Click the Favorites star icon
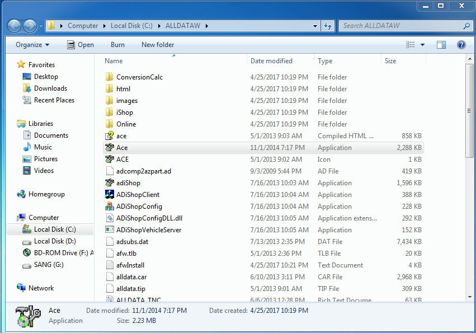 [21, 64]
